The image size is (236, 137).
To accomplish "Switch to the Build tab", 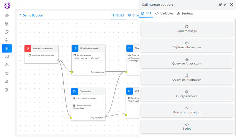I will coord(118,15).
